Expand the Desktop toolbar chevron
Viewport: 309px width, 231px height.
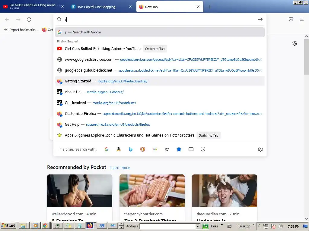tap(254, 225)
